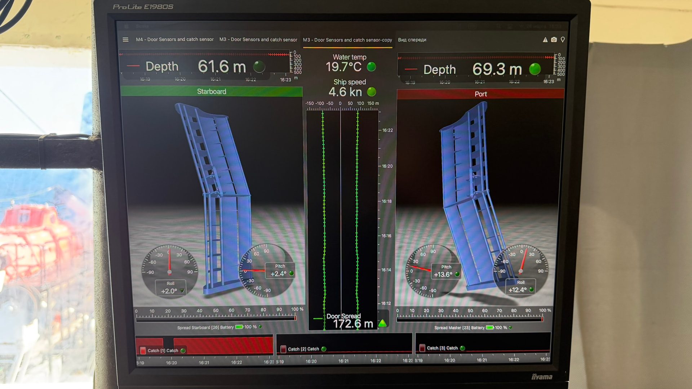Click the camera screenshot icon
Screen dimensions: 692x389
coord(554,40)
